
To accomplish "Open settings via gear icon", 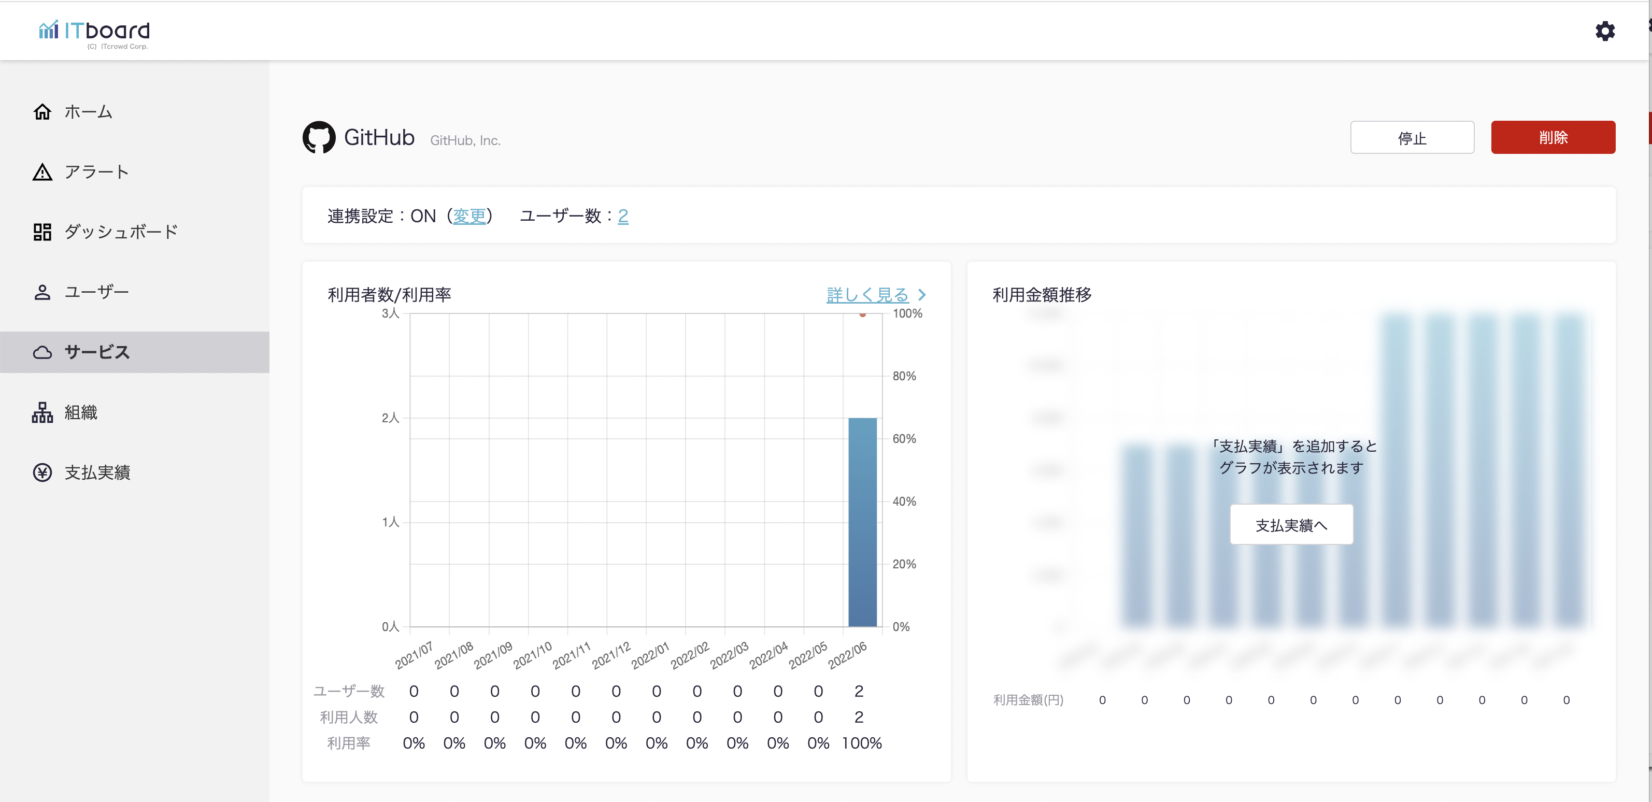I will [1604, 31].
